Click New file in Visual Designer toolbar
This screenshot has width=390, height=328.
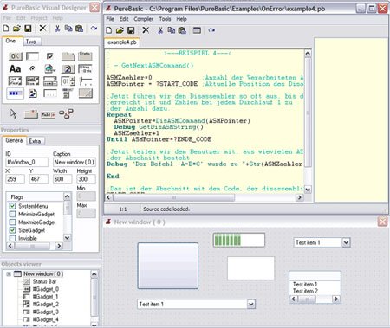[x=6, y=29]
